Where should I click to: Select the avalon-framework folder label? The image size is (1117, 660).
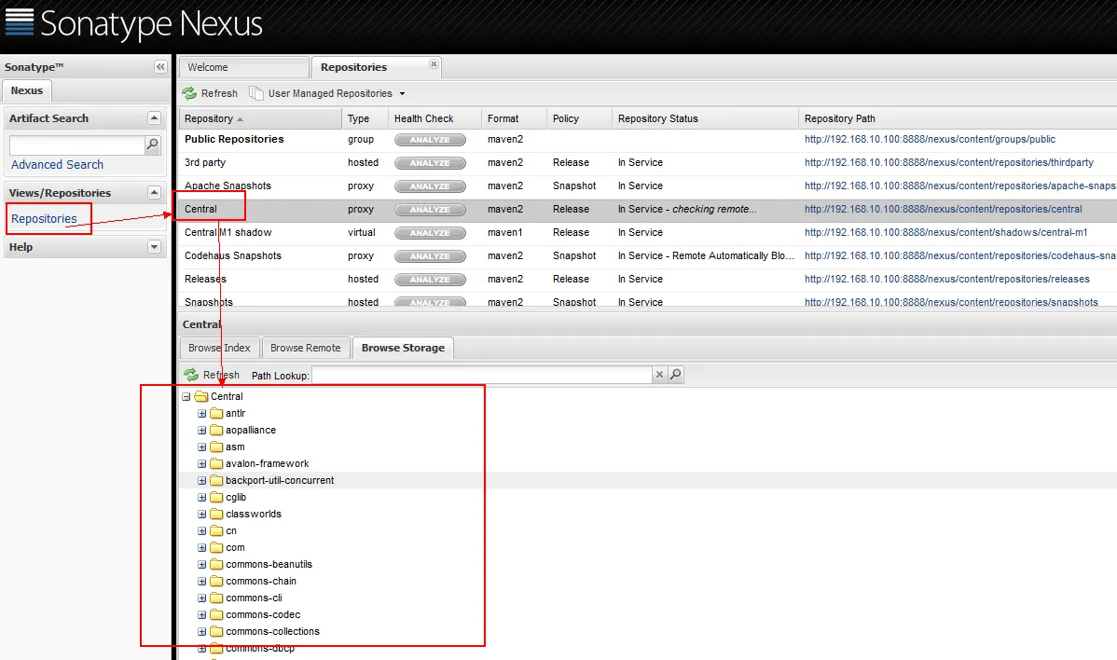[268, 463]
